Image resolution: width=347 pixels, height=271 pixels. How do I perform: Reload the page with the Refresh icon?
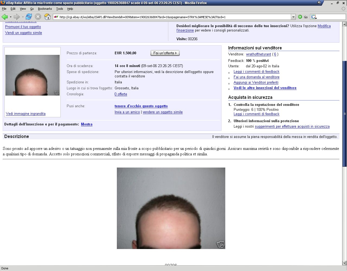(29, 17)
